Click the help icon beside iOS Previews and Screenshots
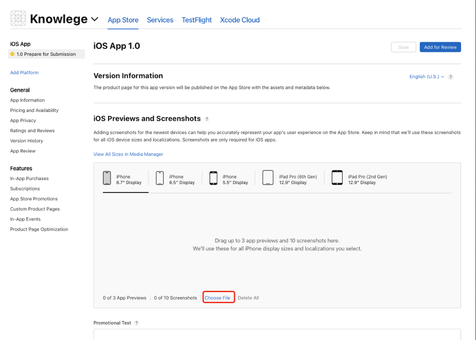This screenshot has width=476, height=340. pos(207,119)
